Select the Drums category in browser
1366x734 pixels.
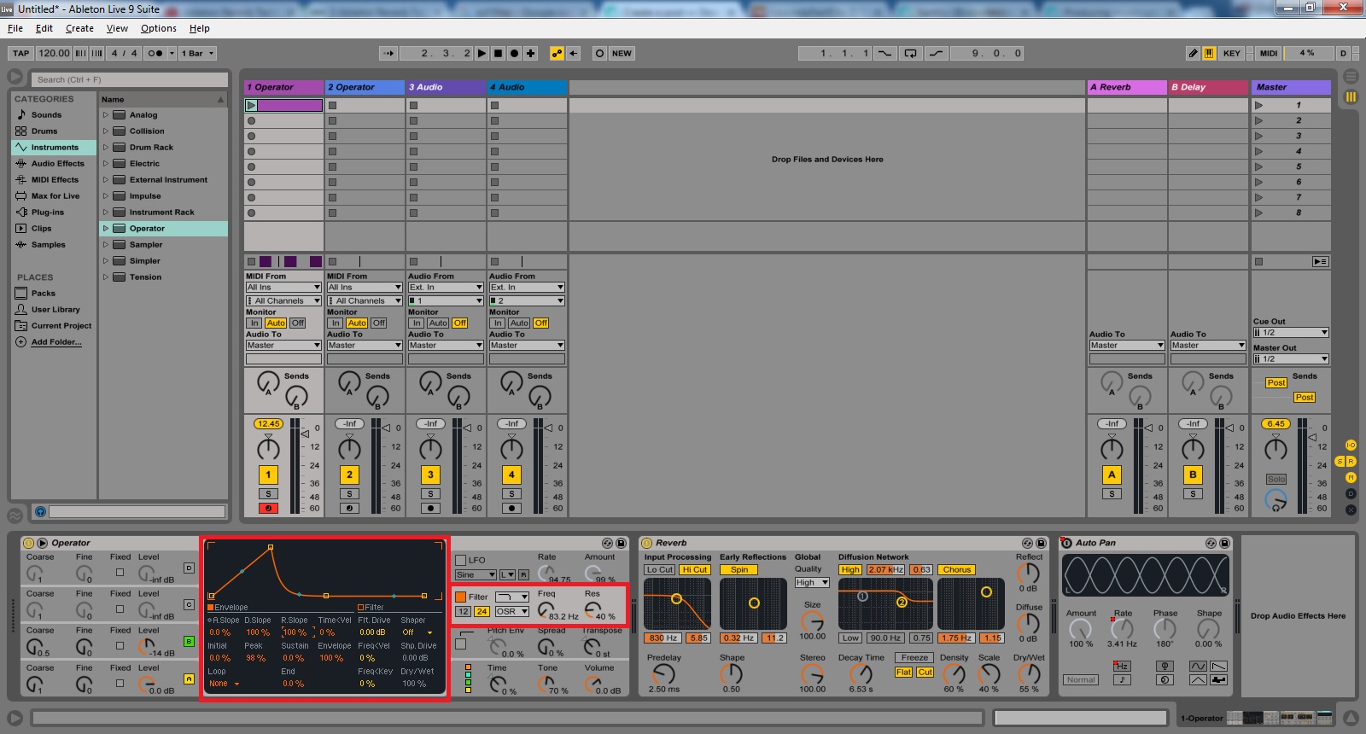point(44,131)
